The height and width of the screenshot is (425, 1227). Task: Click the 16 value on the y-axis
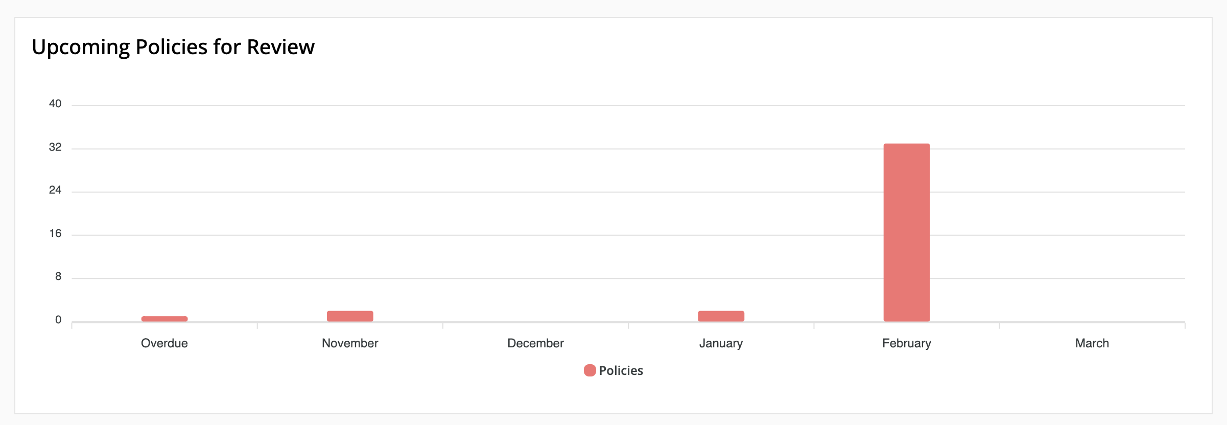(55, 233)
